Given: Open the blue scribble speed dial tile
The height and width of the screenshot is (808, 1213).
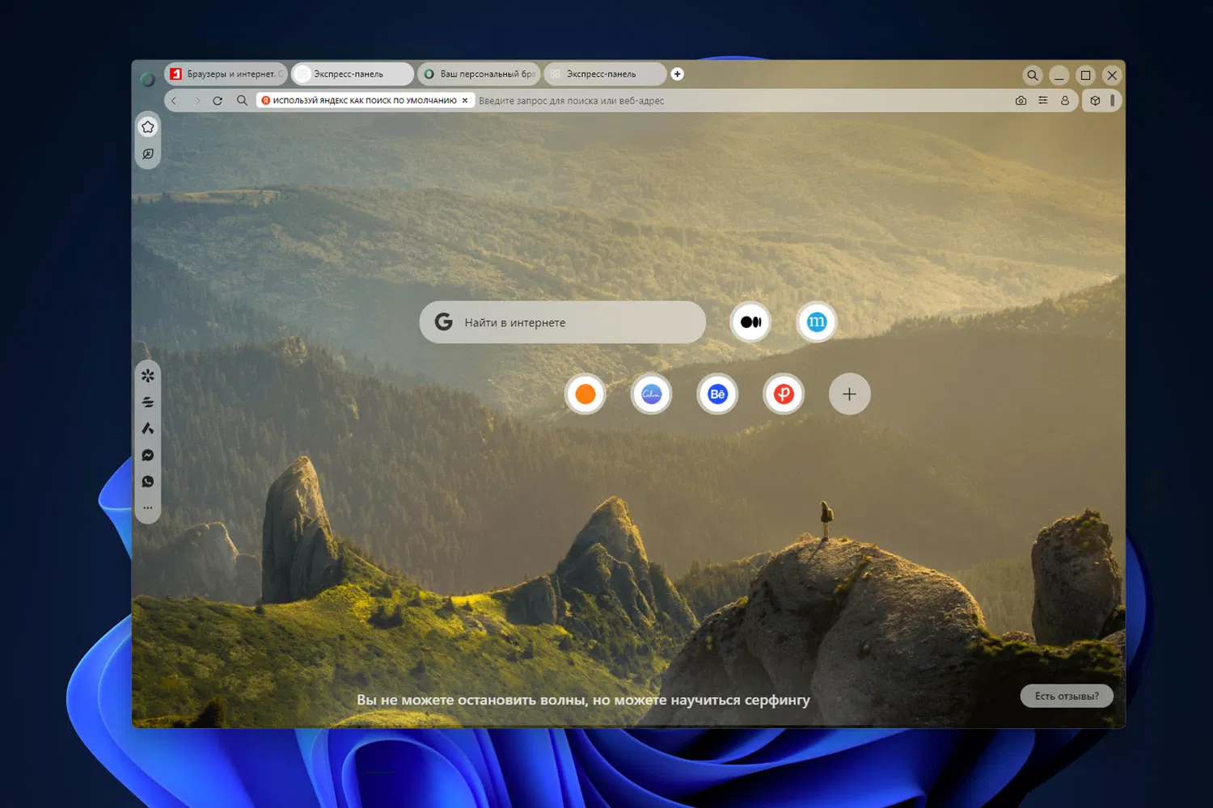Looking at the screenshot, I should [x=652, y=394].
